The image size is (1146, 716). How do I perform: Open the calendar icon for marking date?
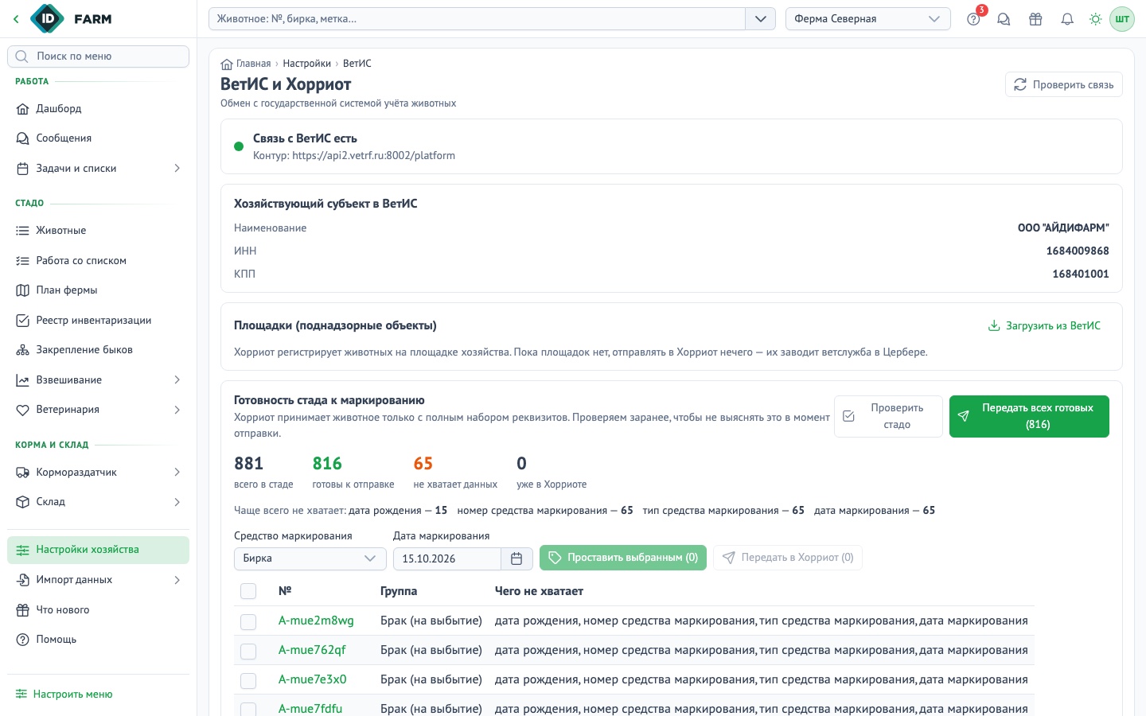click(x=516, y=558)
